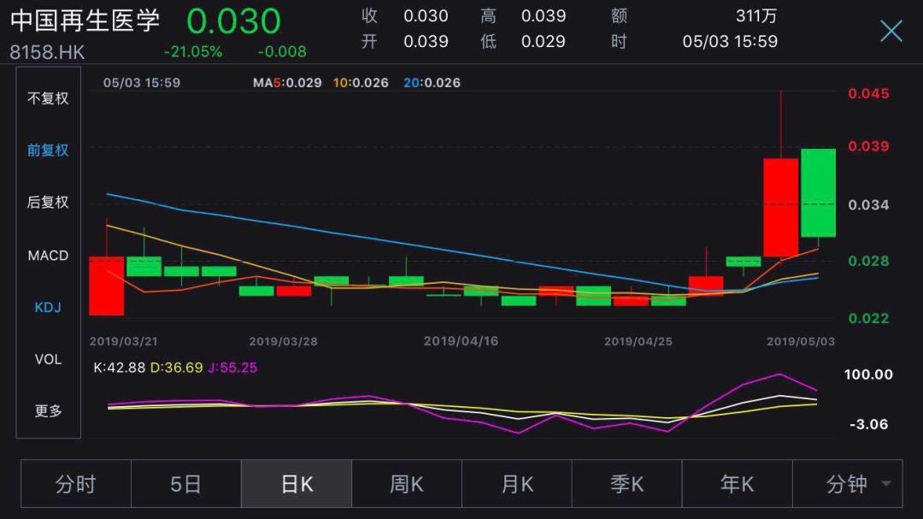
Task: Select 不复权 price adjustment option
Action: click(48, 98)
